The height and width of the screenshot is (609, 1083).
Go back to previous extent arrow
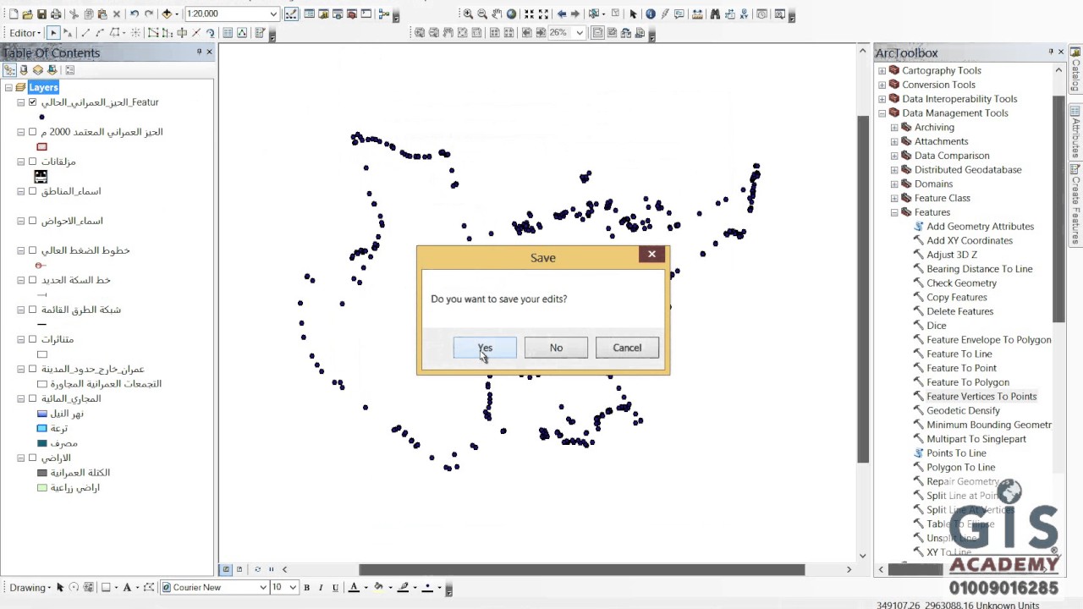(561, 14)
